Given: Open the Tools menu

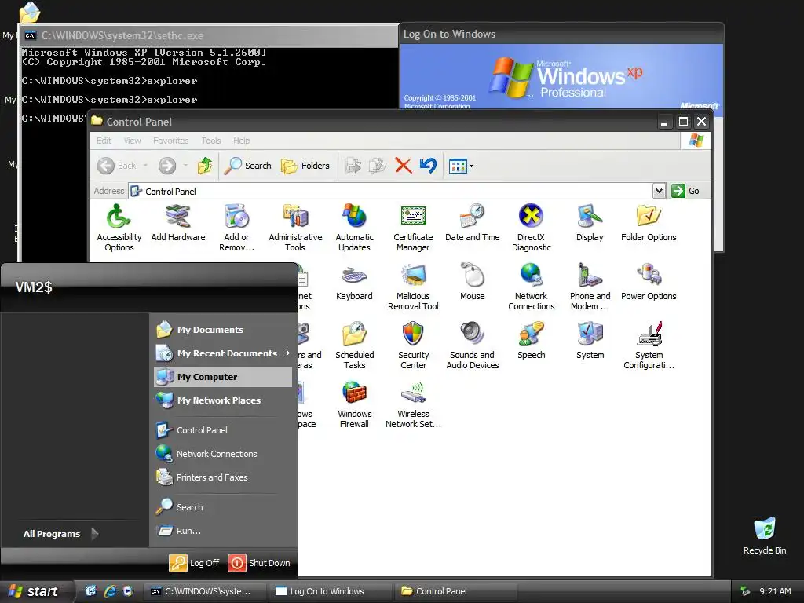Looking at the screenshot, I should 211,141.
